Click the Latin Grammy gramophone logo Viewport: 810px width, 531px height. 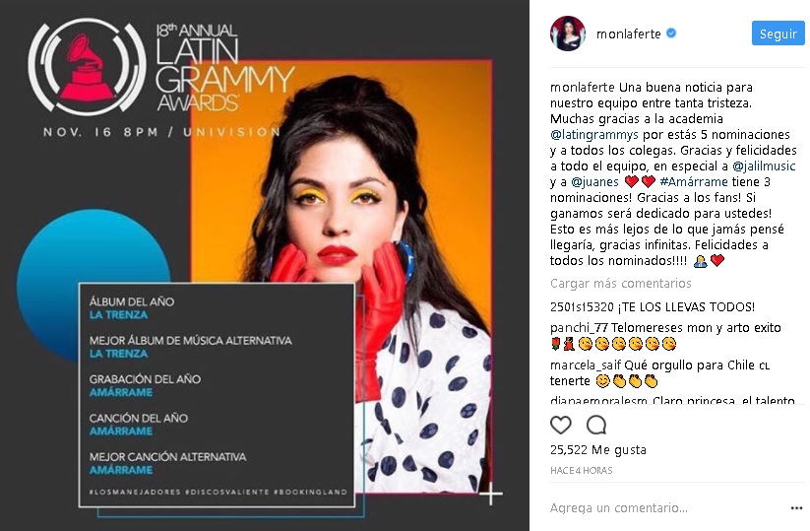point(87,67)
